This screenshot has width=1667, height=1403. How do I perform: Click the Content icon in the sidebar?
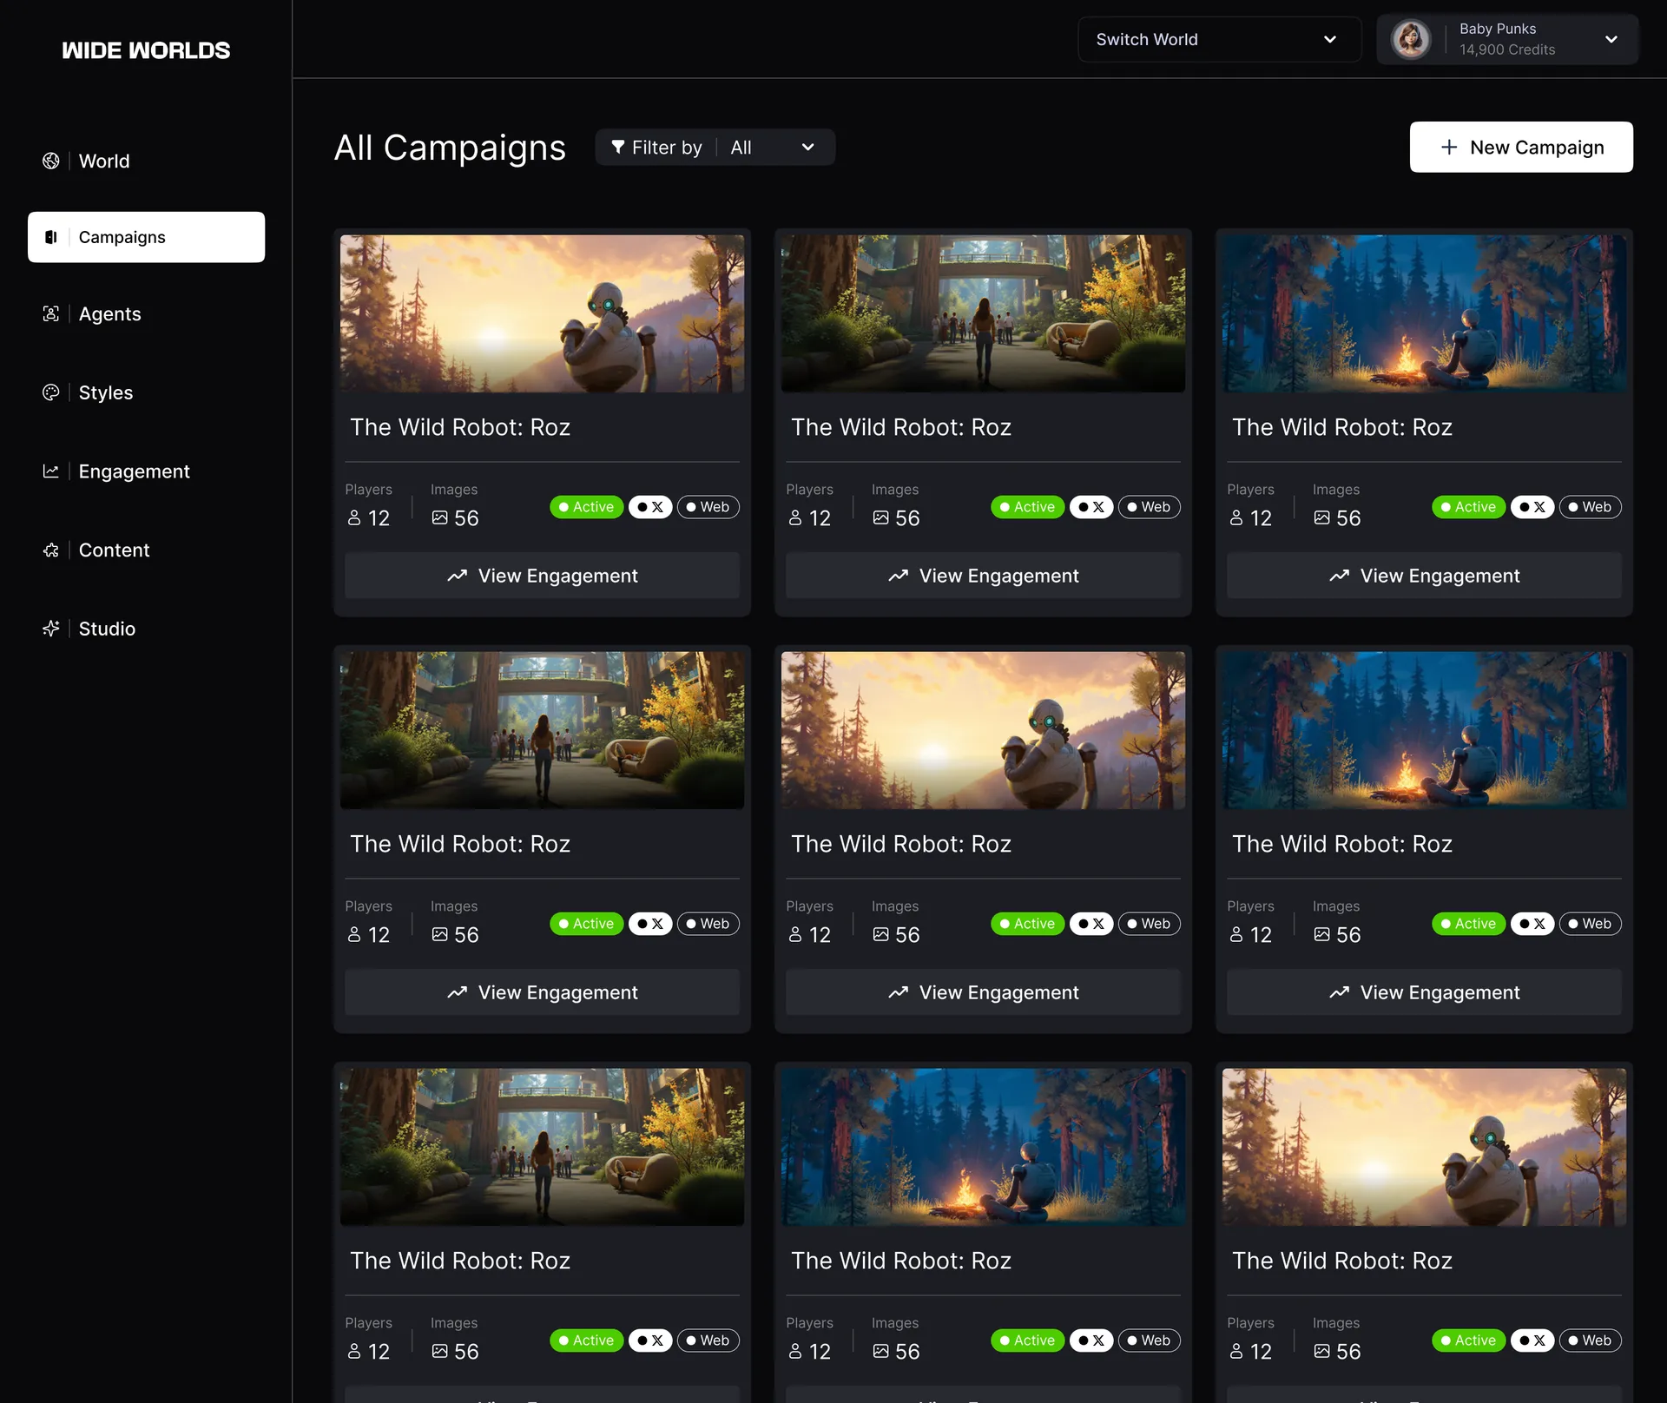51,550
